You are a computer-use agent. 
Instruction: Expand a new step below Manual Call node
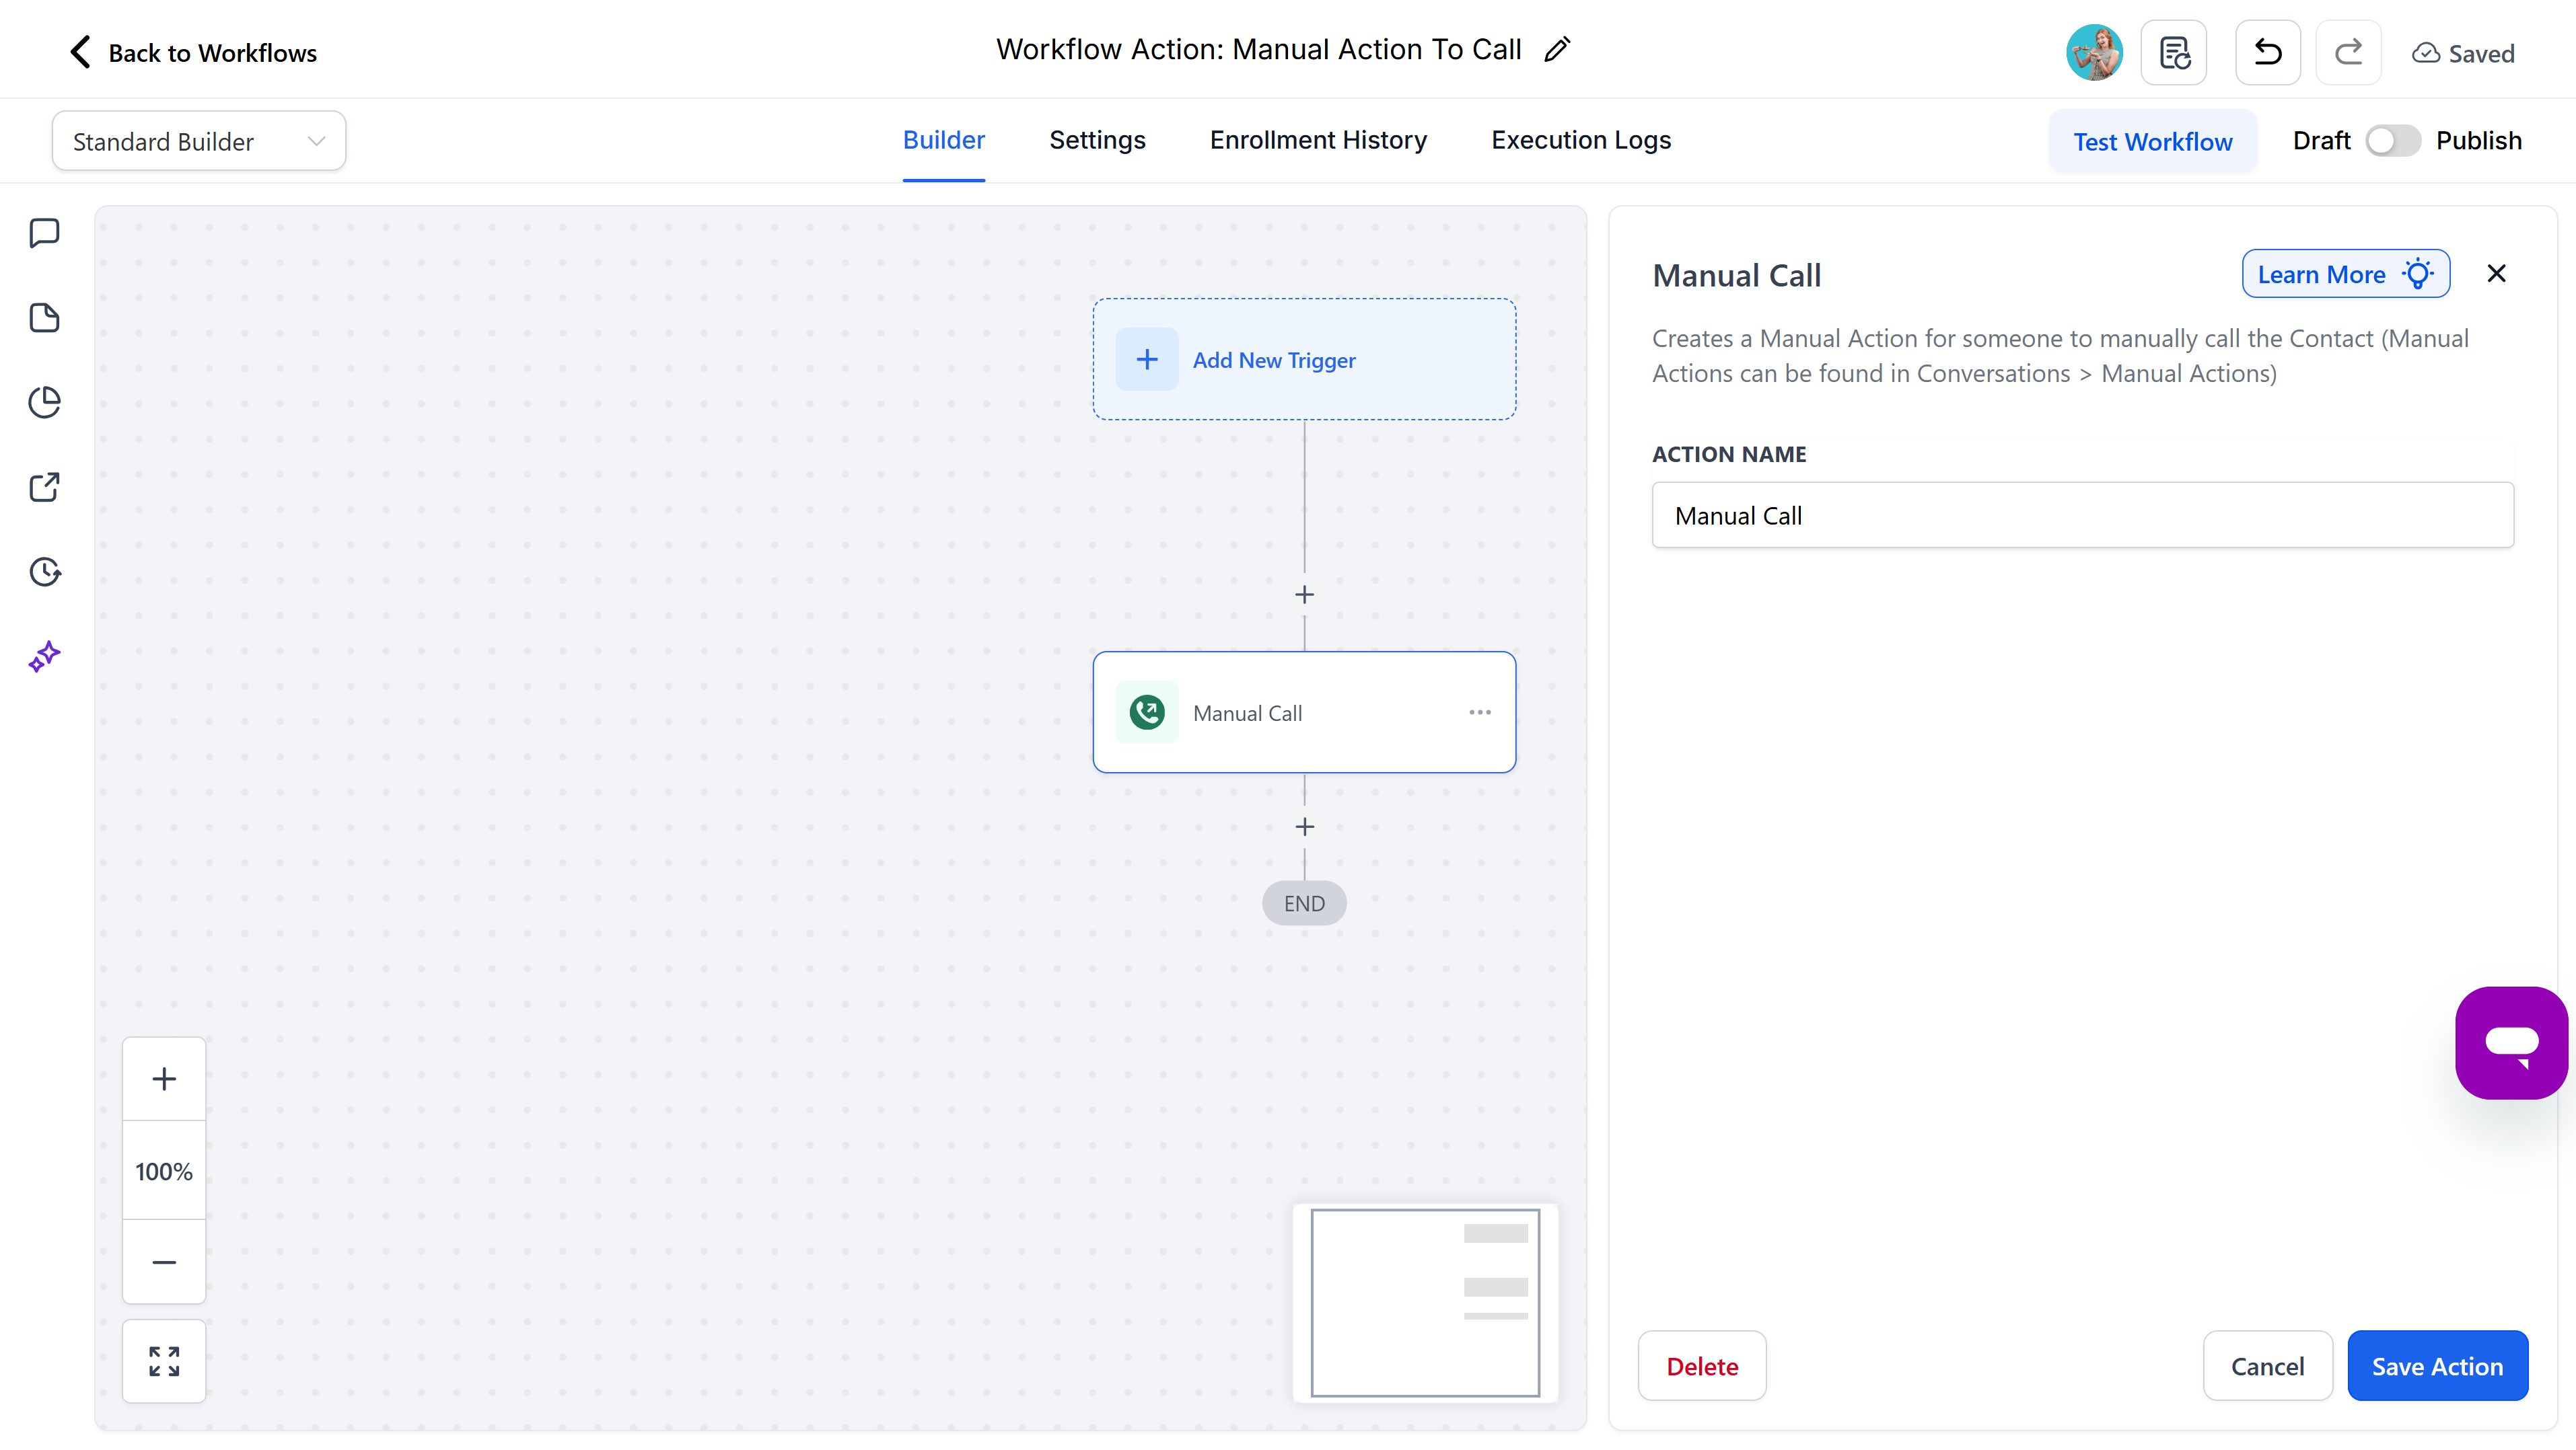click(x=1304, y=827)
